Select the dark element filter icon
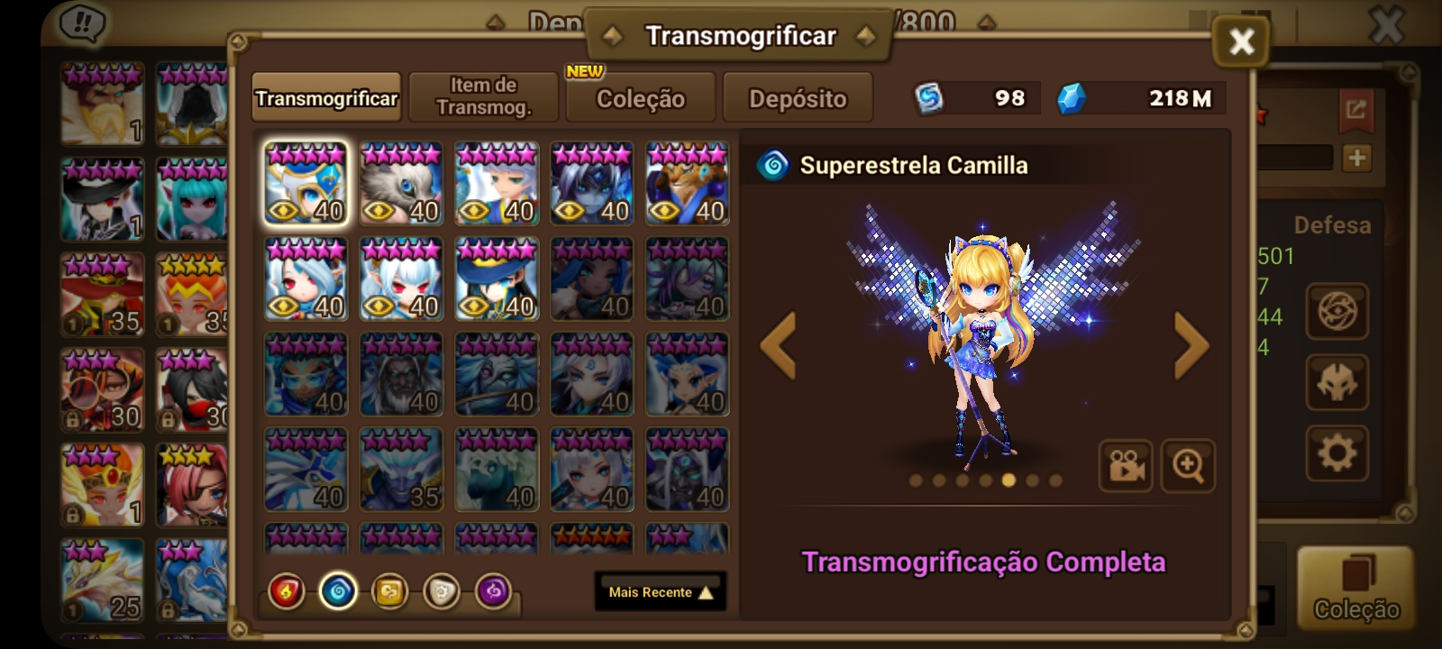Image resolution: width=1442 pixels, height=649 pixels. (x=493, y=592)
